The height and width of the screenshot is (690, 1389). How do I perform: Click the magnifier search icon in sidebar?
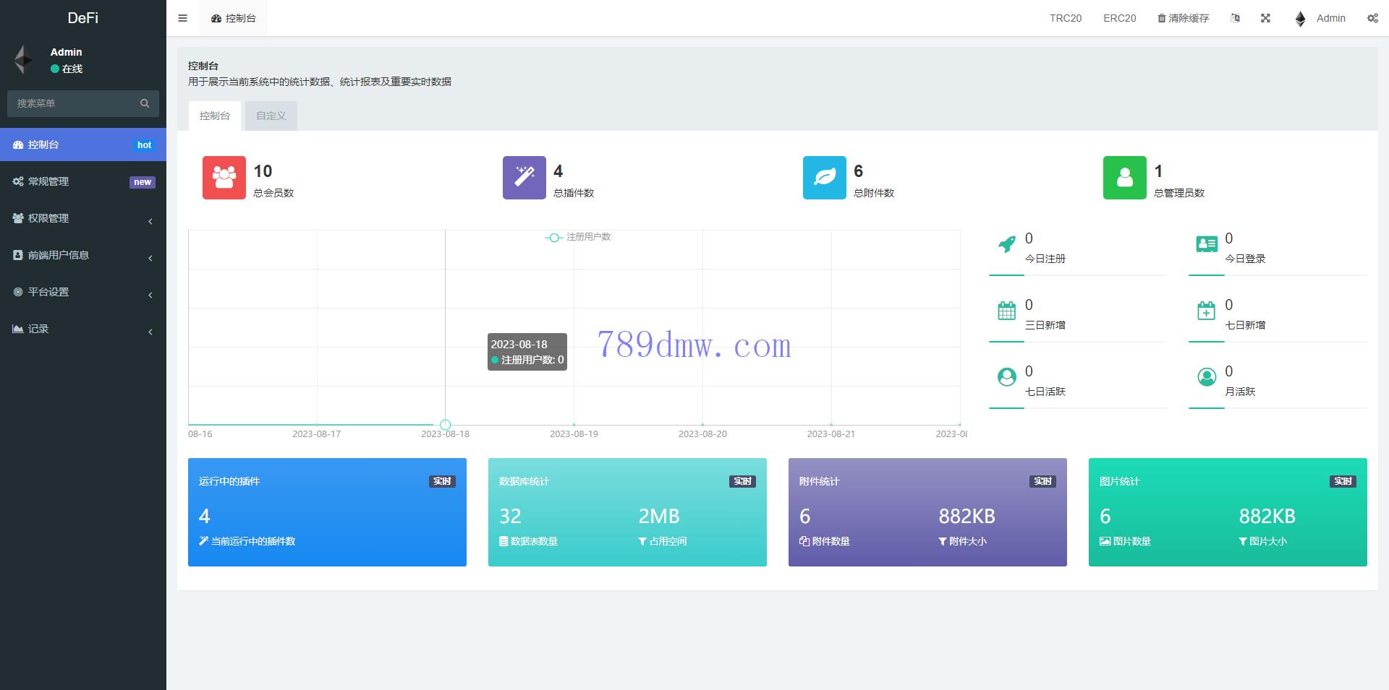[x=145, y=103]
